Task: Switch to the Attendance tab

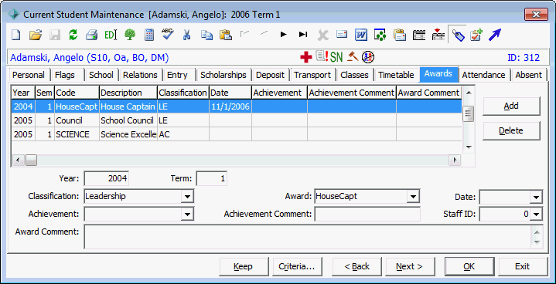Action: [x=483, y=75]
